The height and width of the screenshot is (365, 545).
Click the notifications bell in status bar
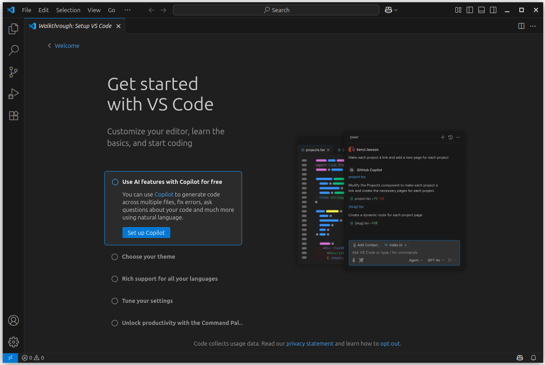(x=533, y=358)
